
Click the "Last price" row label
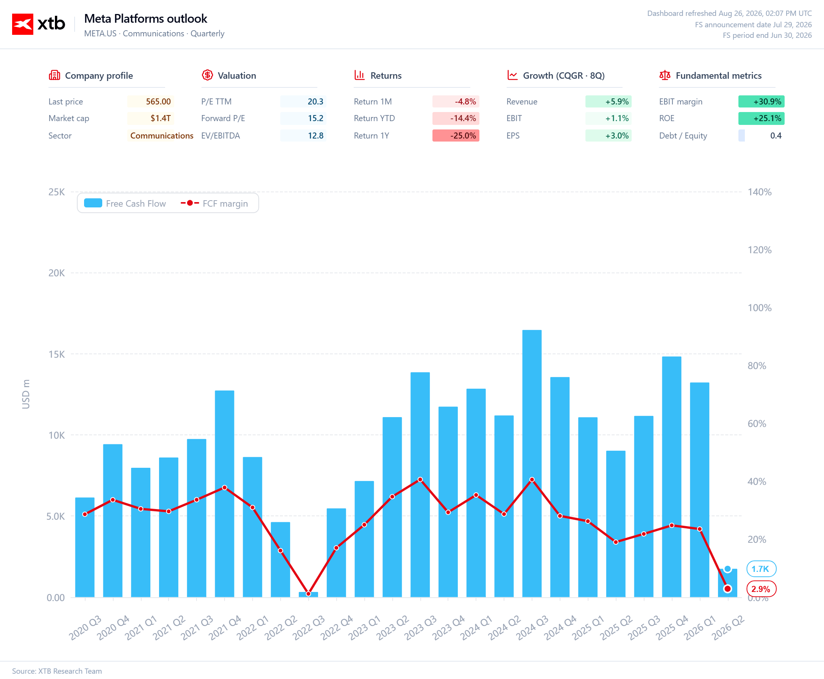coord(66,102)
